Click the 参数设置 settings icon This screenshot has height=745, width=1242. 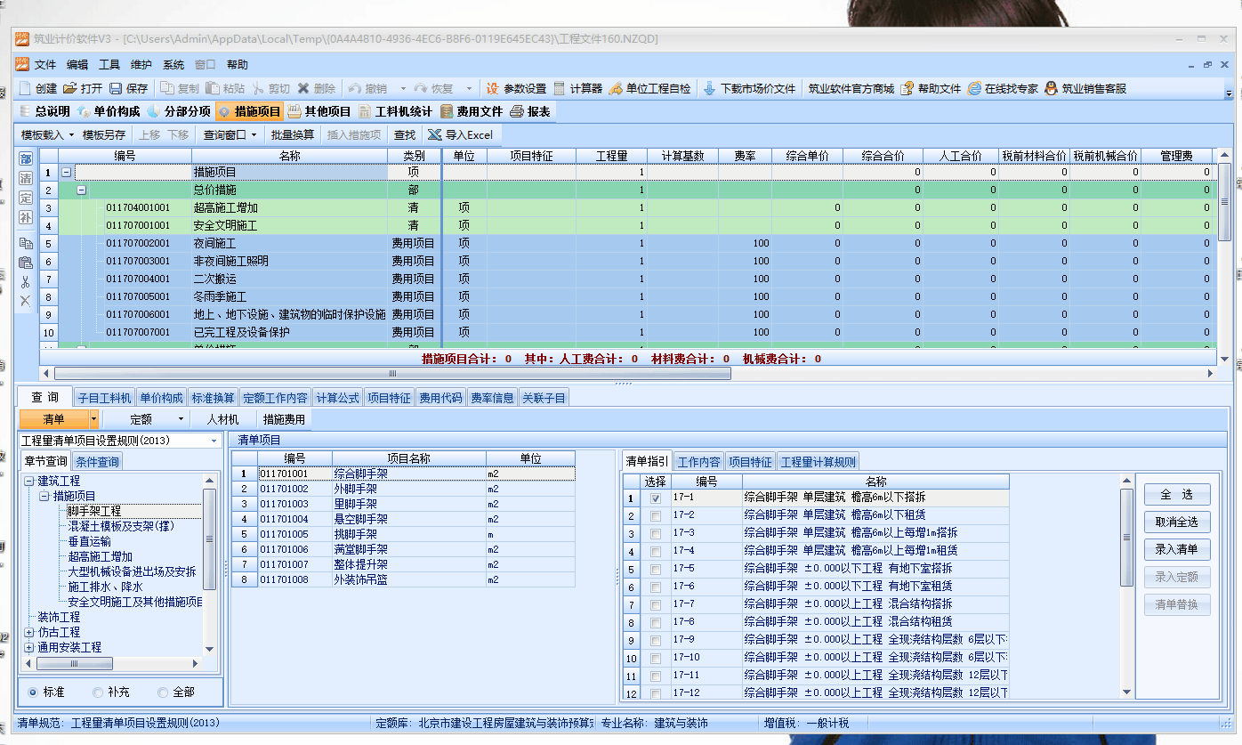point(493,89)
